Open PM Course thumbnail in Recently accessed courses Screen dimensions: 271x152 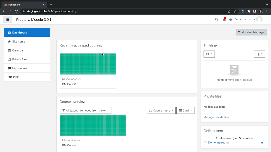(x=88, y=64)
